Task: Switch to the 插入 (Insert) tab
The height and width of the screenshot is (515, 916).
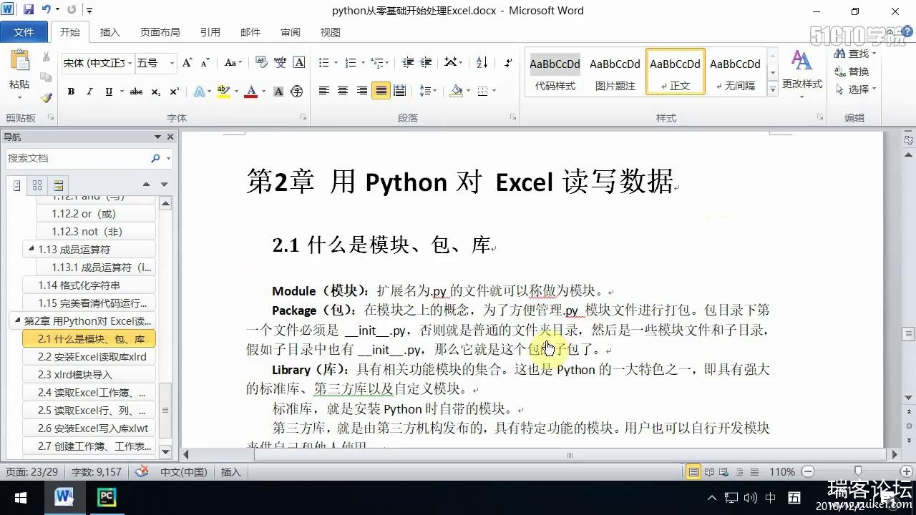Action: (110, 32)
